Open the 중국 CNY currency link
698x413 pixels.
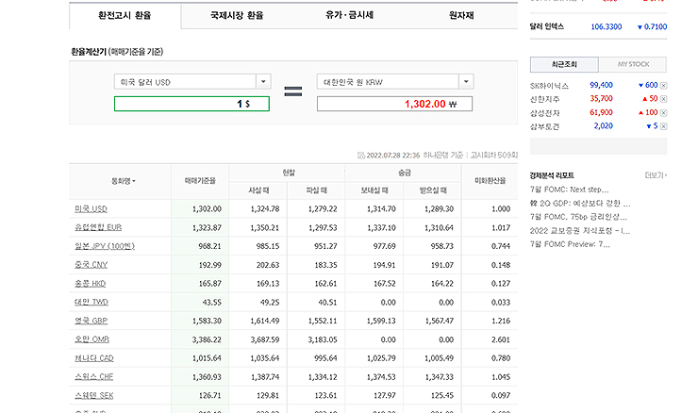[91, 265]
